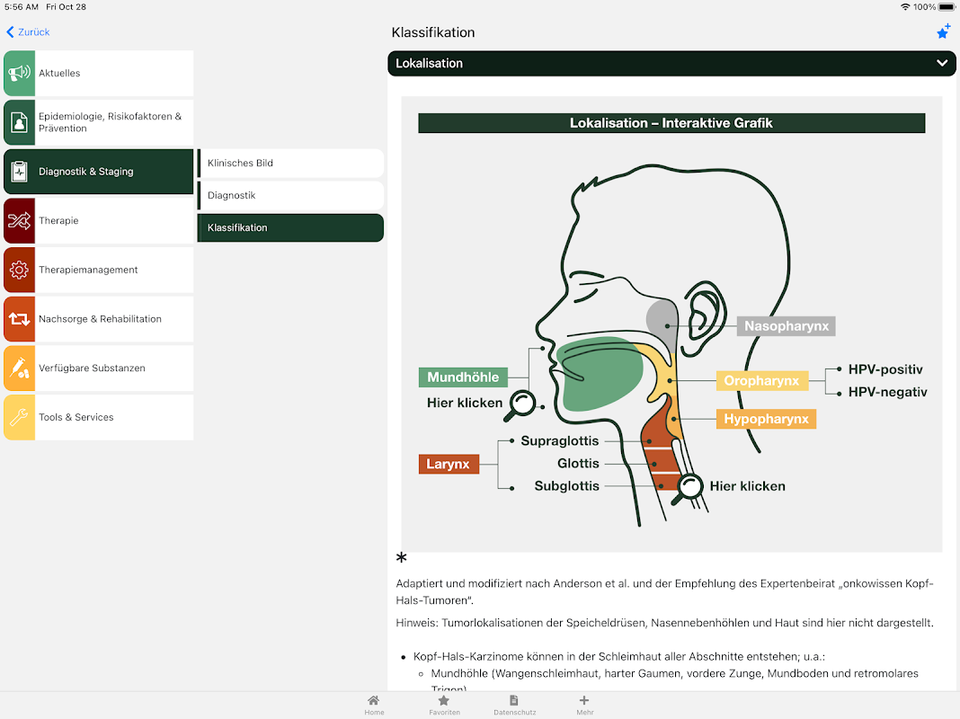
Task: Select the Oropharynx label in graphic
Action: 761,380
